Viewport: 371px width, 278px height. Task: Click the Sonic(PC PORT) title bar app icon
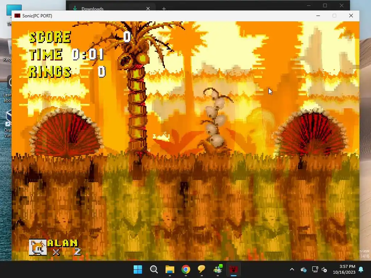click(17, 16)
